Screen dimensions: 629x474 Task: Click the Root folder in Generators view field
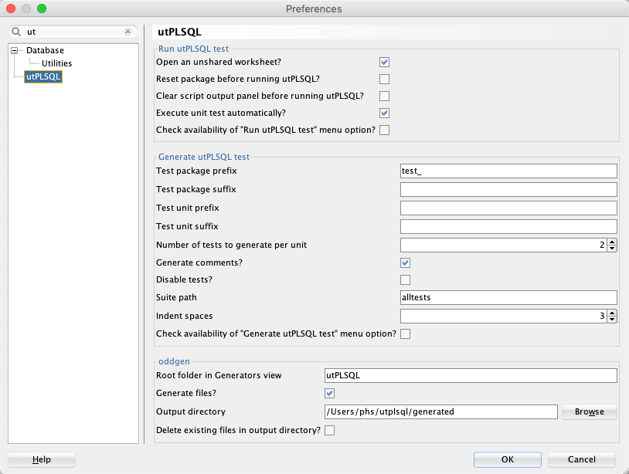[471, 375]
